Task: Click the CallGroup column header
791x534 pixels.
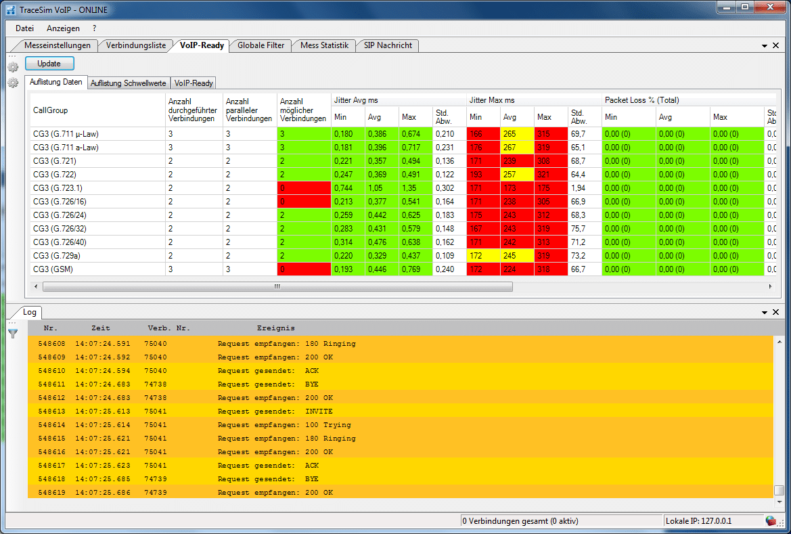Action: 98,110
